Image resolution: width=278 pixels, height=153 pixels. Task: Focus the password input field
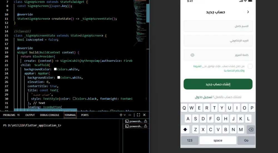[x=218, y=55]
